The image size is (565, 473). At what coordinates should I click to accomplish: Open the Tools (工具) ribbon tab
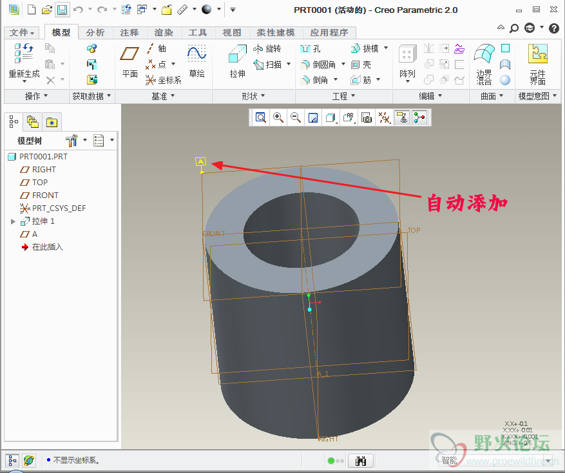198,33
